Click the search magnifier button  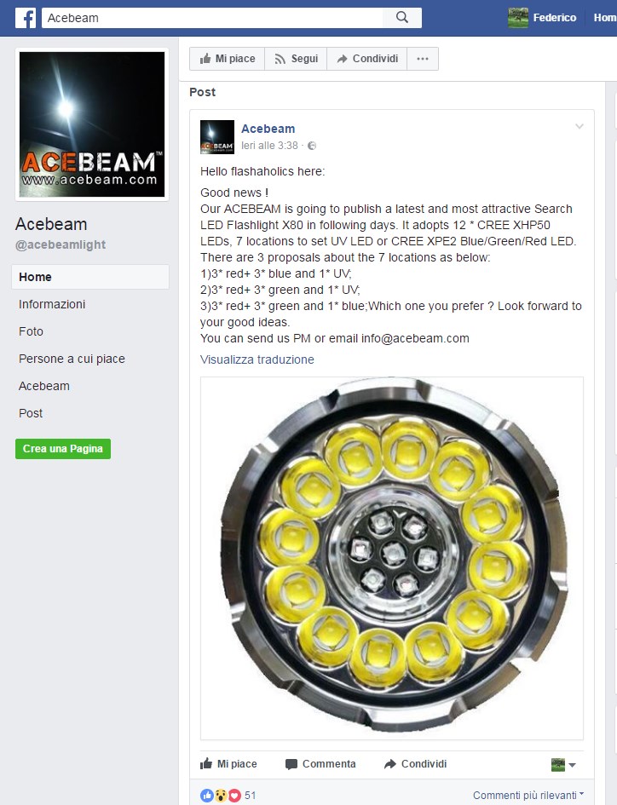click(x=402, y=18)
